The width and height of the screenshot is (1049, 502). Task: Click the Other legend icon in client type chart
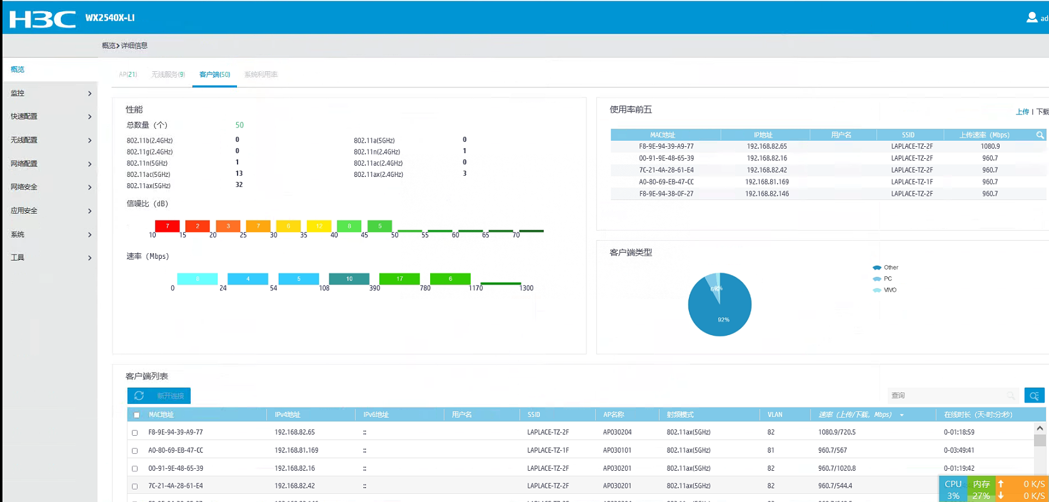(877, 268)
